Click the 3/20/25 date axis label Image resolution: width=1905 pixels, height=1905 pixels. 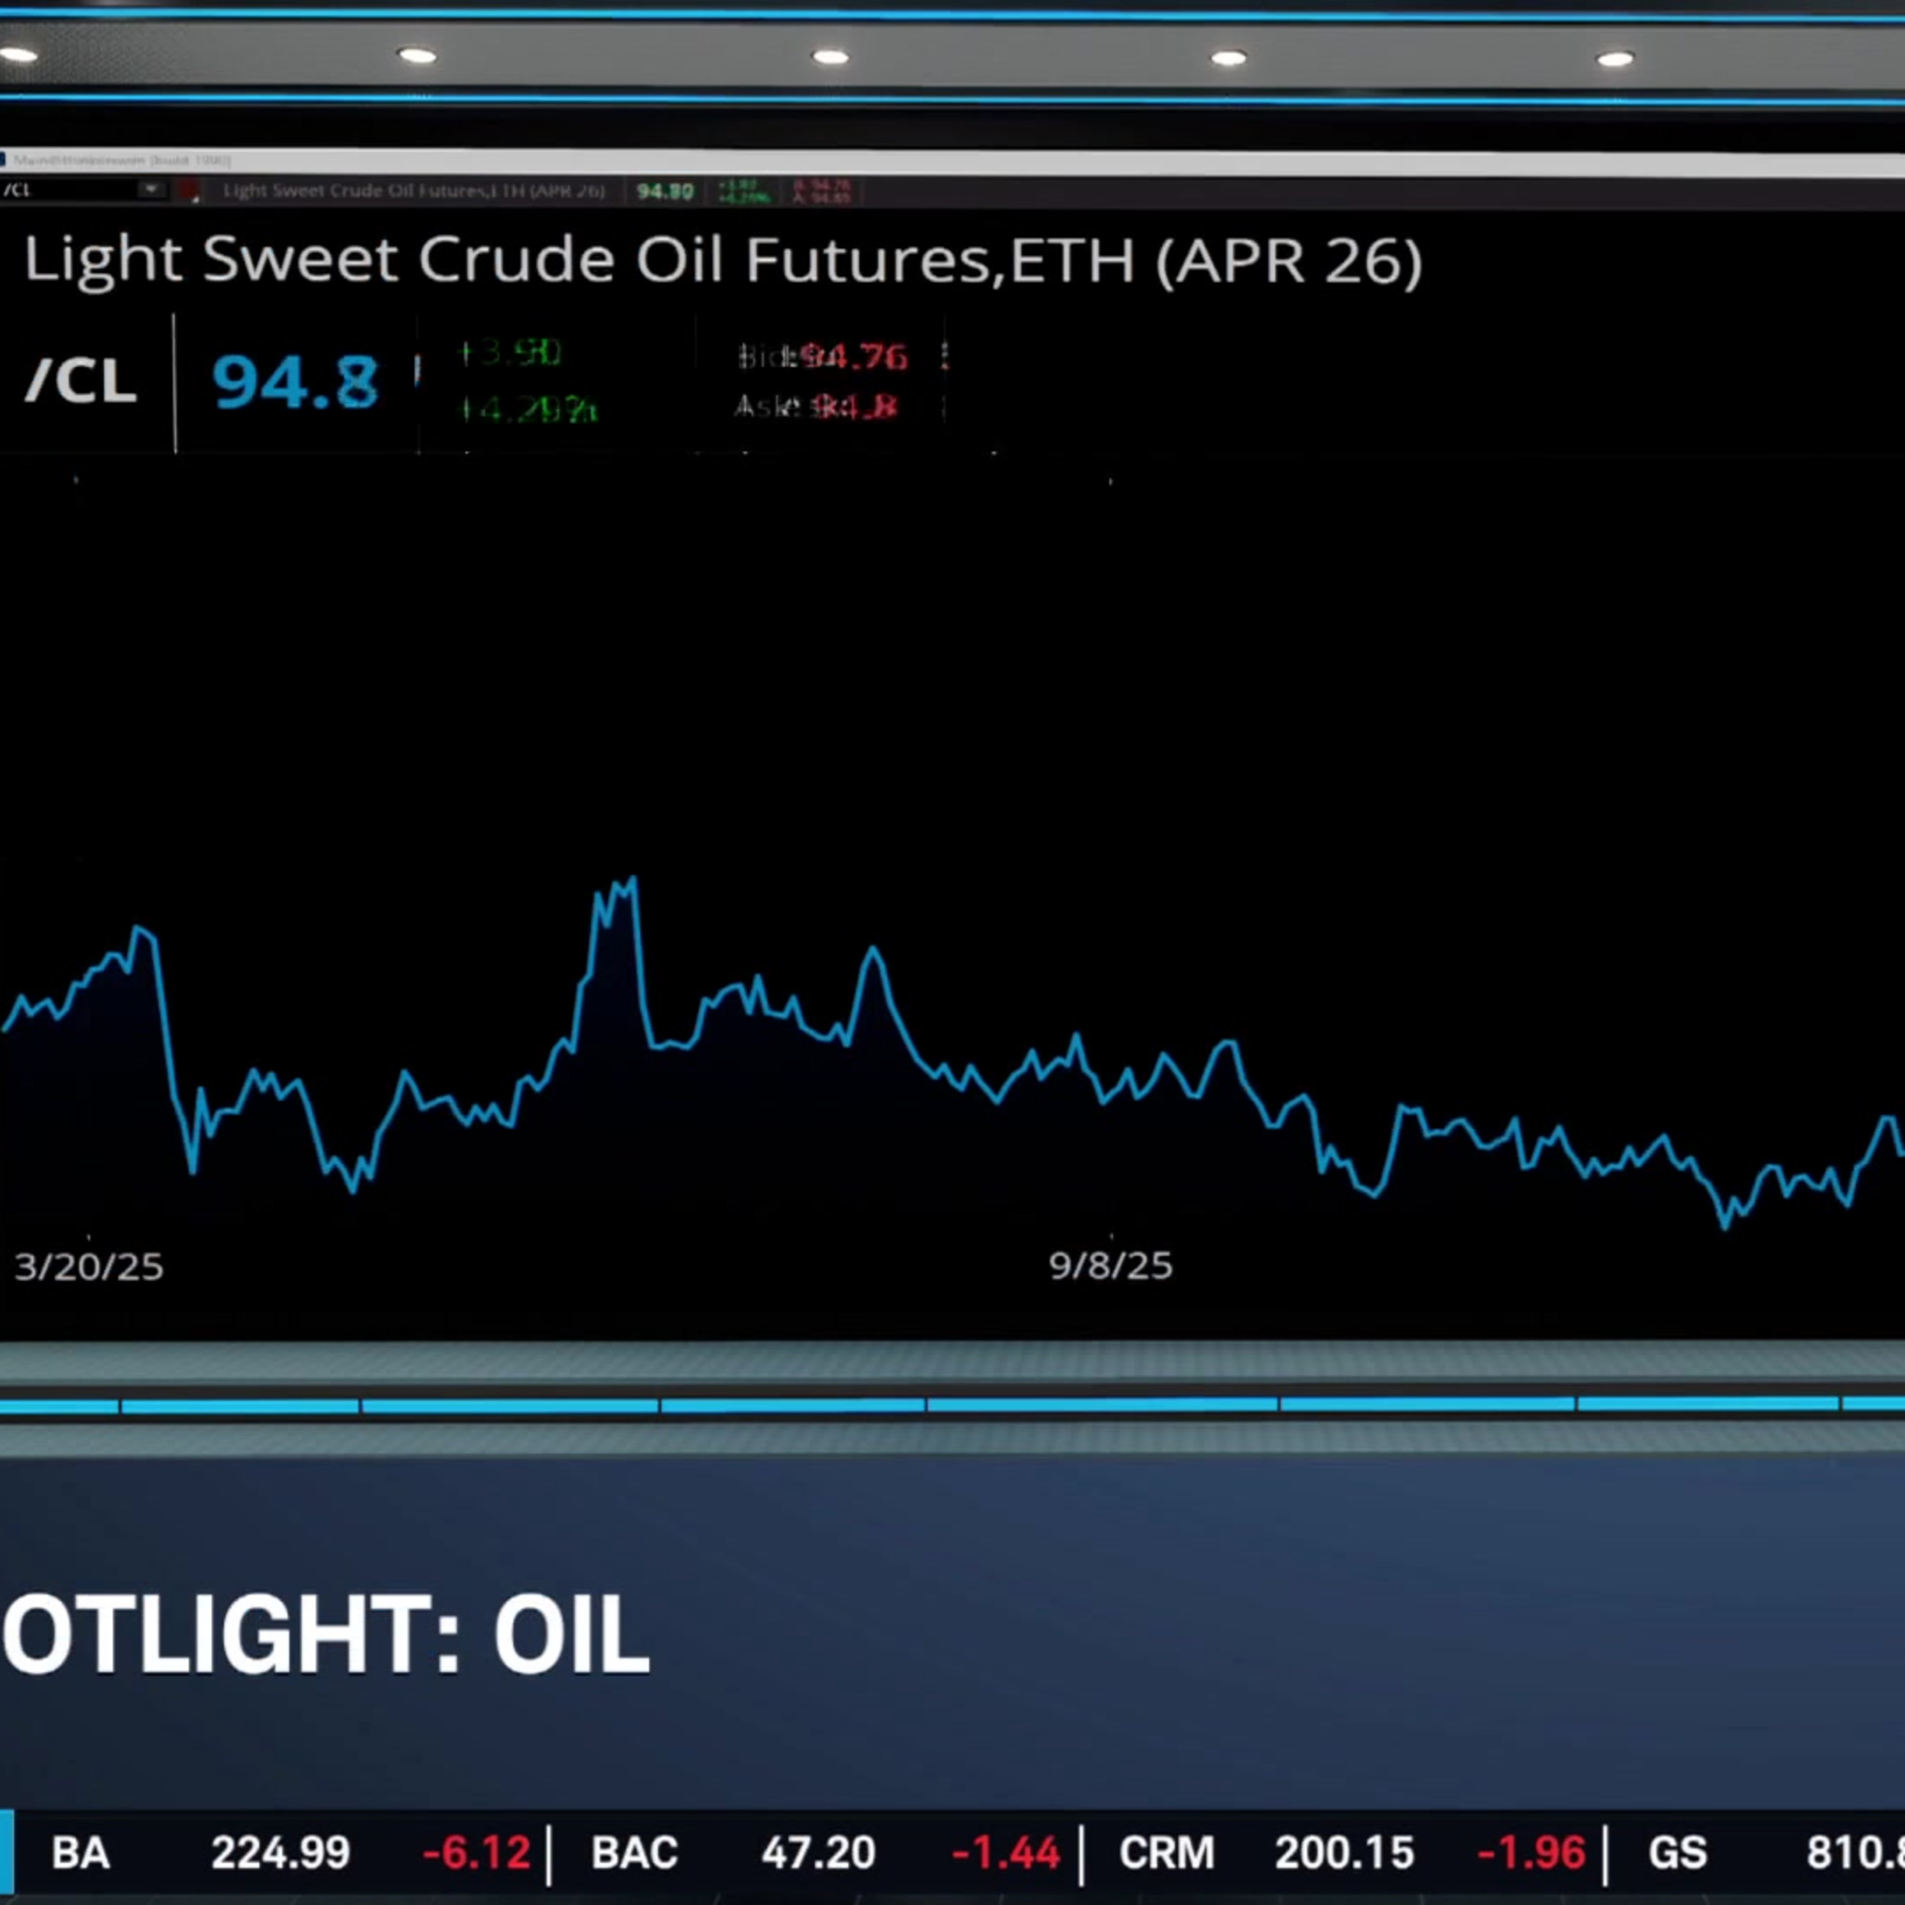pyautogui.click(x=89, y=1267)
